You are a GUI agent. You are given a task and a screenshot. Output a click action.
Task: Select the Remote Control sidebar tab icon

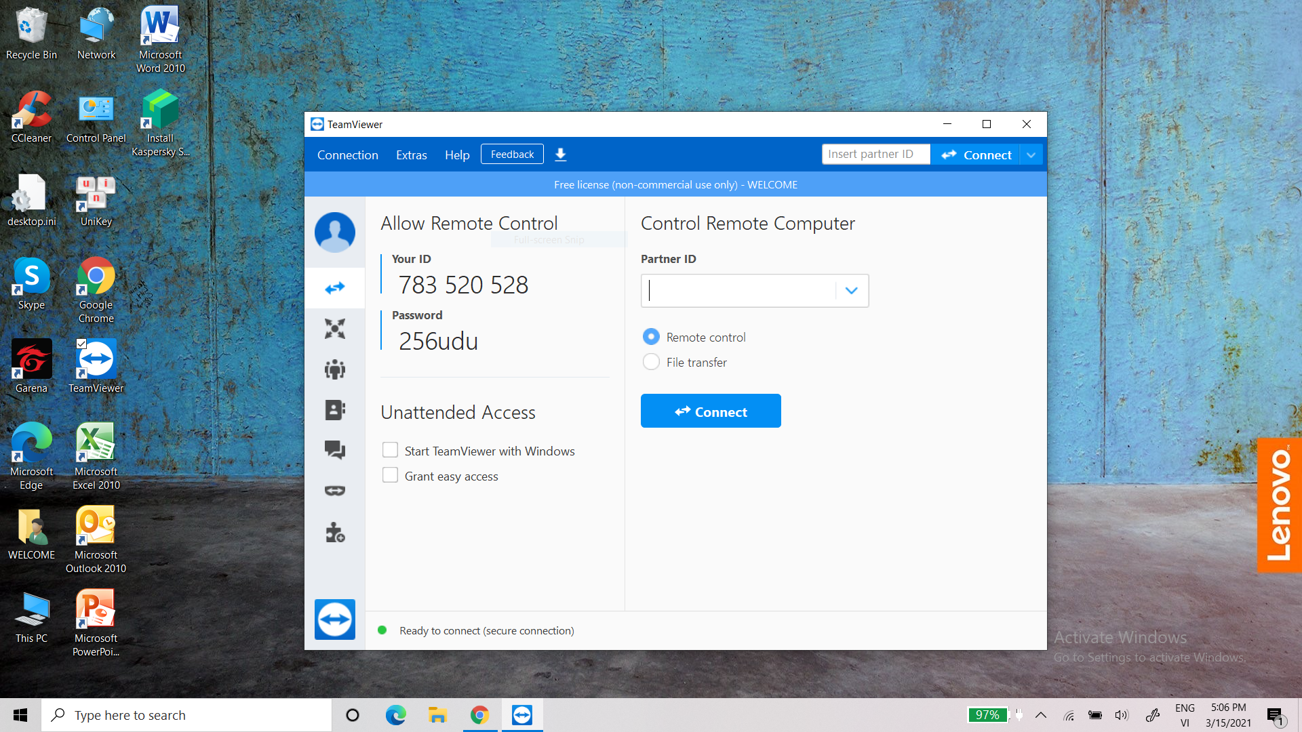pyautogui.click(x=335, y=288)
